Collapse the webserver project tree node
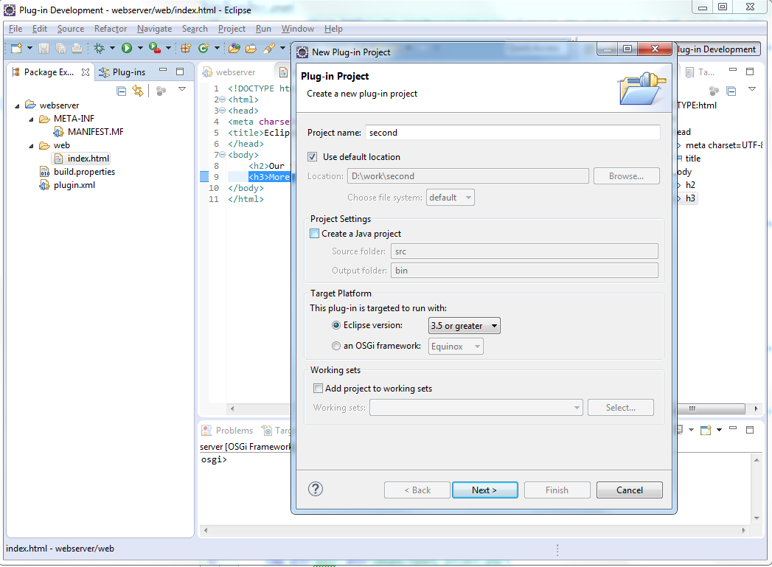772x567 pixels. pyautogui.click(x=17, y=105)
